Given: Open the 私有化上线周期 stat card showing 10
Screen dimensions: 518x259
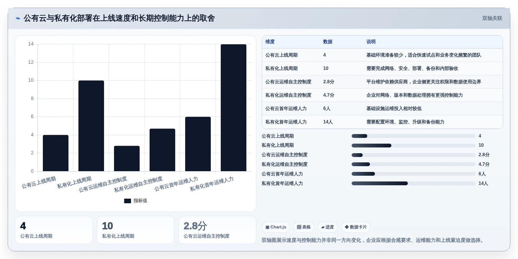Looking at the screenshot, I should tap(135, 230).
